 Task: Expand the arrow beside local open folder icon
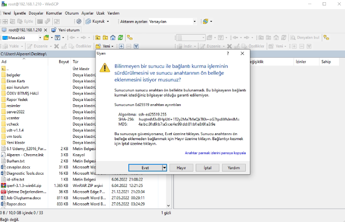tap(52, 38)
